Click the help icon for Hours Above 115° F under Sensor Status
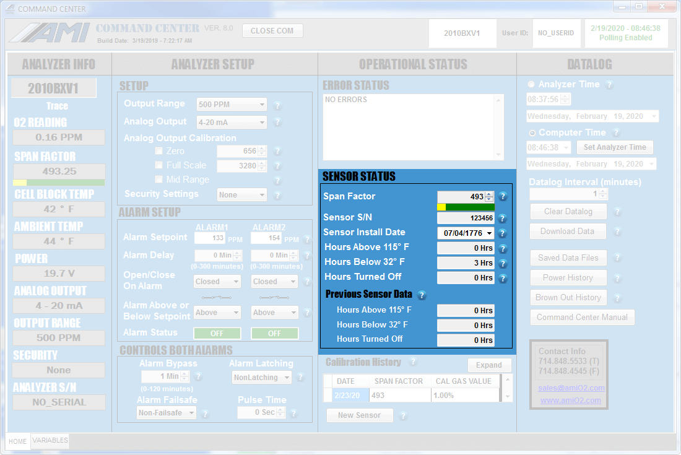Screen dimensions: 681x455 tap(503, 249)
